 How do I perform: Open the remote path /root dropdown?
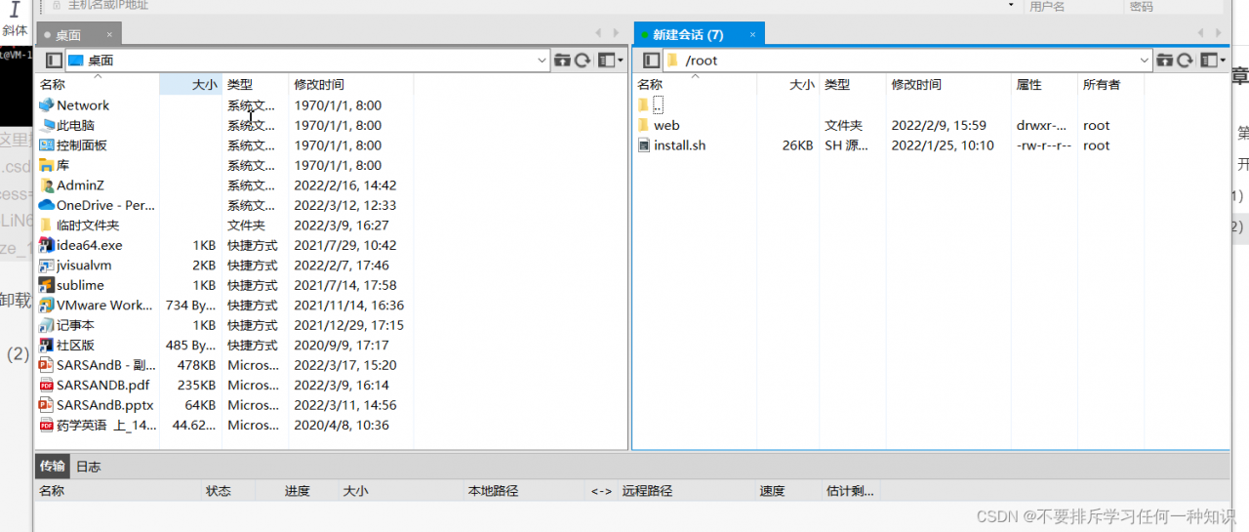point(1145,60)
